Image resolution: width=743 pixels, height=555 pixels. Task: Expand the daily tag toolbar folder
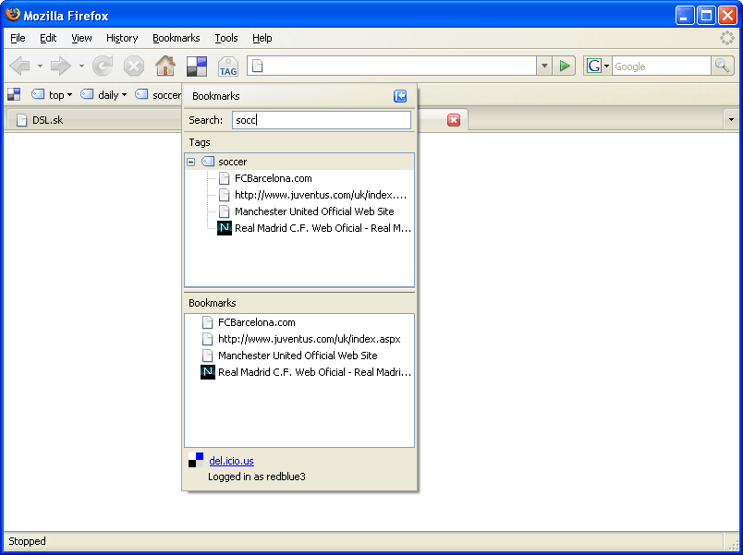coord(104,95)
